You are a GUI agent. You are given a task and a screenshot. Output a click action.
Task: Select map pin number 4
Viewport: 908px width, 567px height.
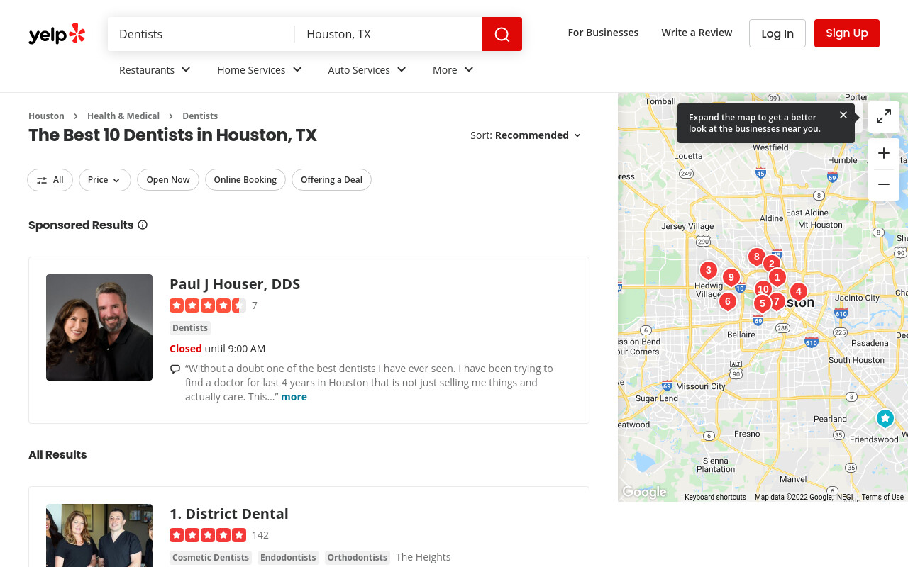coord(798,291)
